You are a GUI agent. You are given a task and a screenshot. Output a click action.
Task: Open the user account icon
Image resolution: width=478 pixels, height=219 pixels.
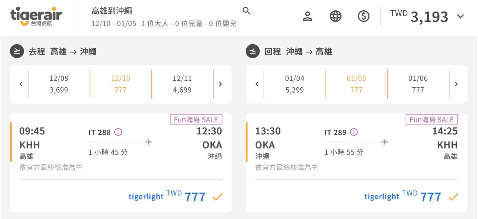308,16
